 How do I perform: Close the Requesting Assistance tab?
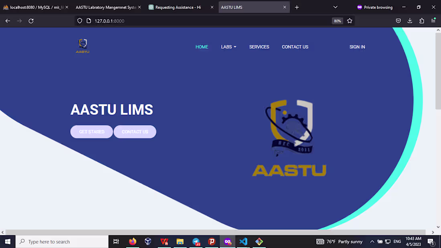pos(212,7)
